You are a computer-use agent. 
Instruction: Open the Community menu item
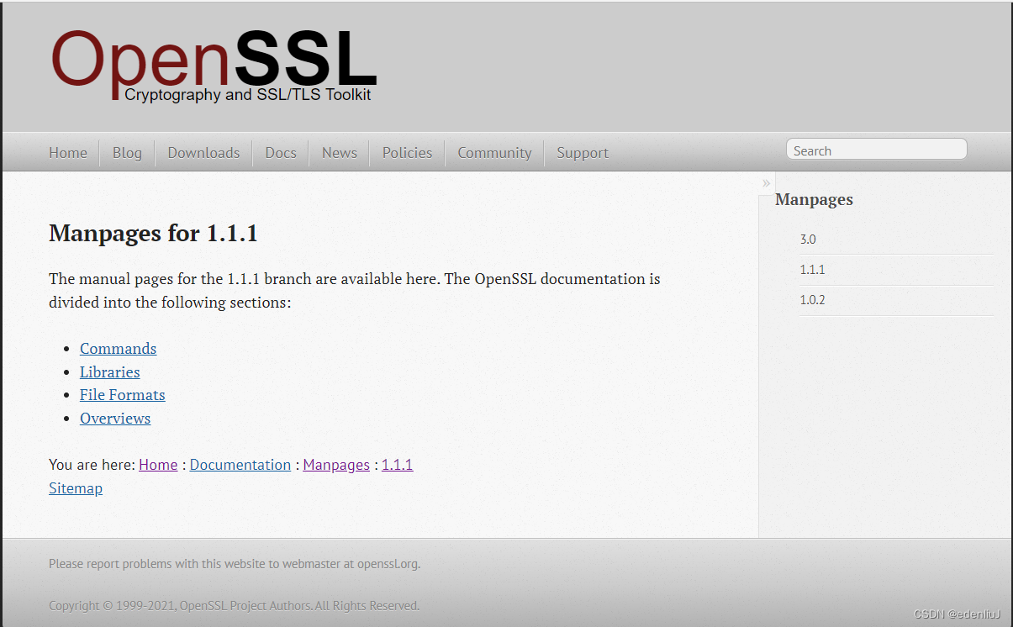[x=494, y=153]
